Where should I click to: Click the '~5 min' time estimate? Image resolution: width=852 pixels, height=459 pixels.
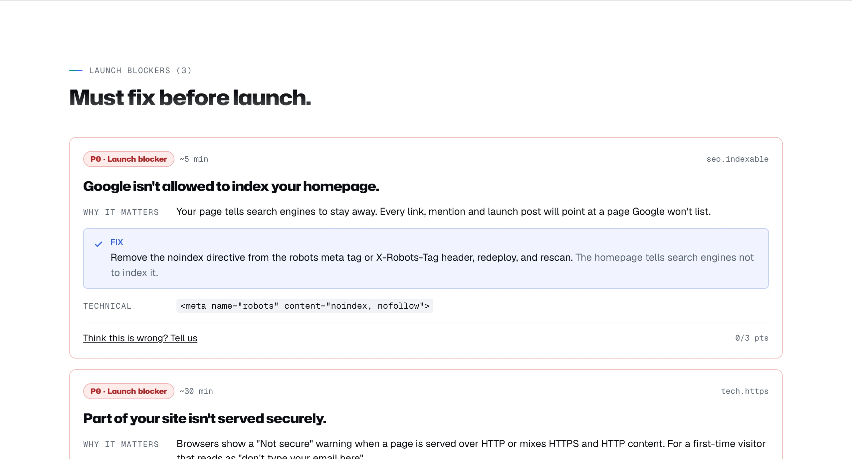[x=194, y=159]
